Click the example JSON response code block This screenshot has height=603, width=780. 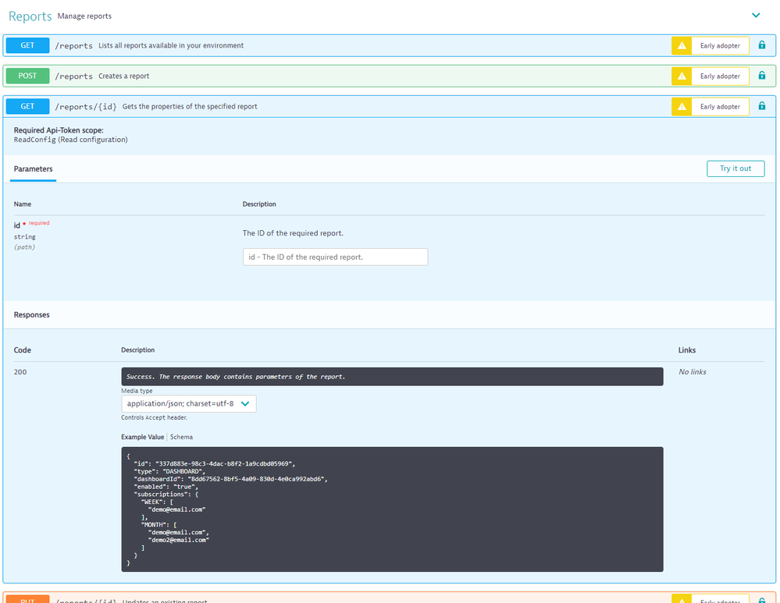click(x=391, y=510)
